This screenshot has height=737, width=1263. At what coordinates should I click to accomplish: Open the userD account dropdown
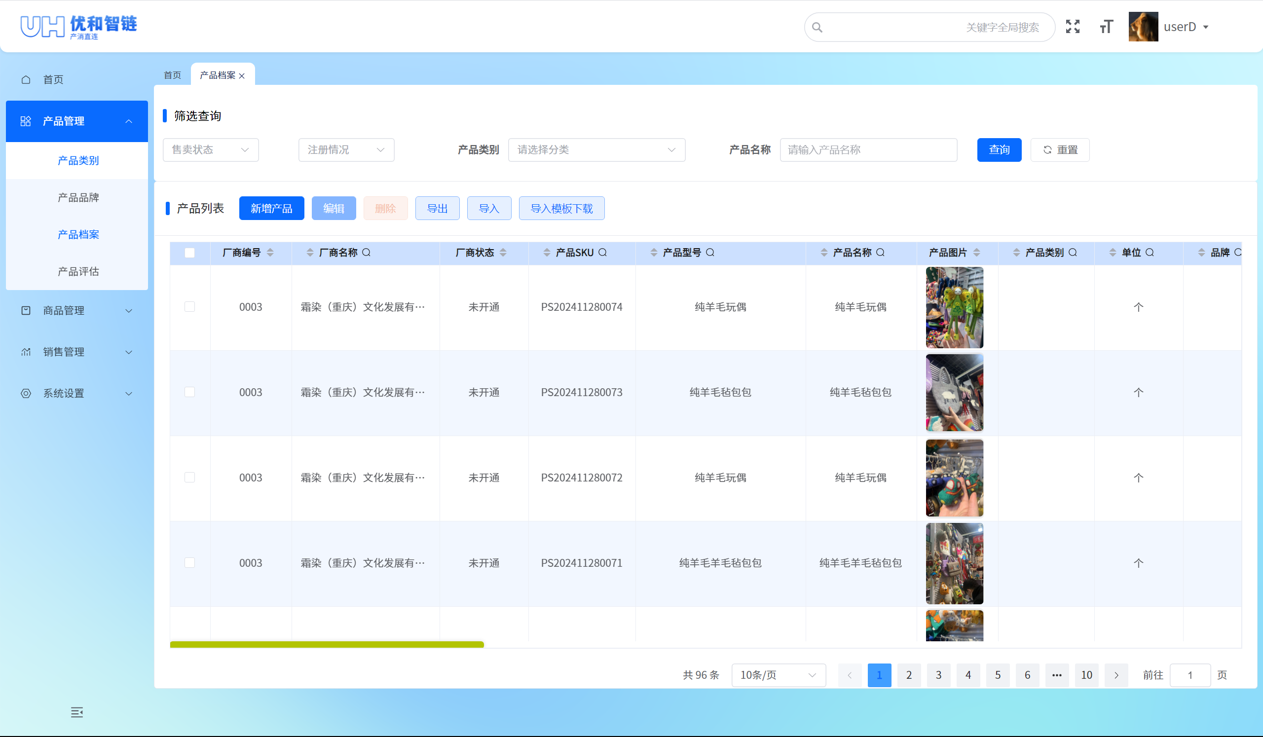click(x=1187, y=27)
